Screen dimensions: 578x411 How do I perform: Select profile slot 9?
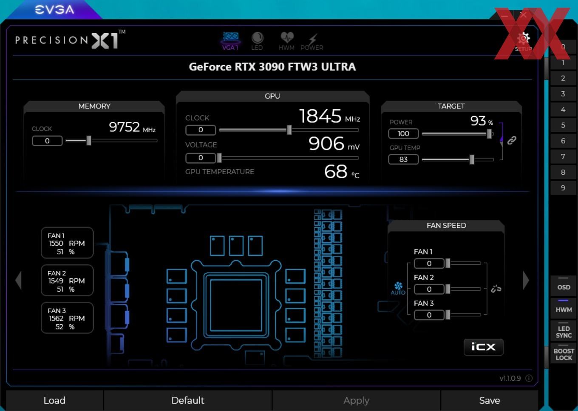tap(563, 188)
